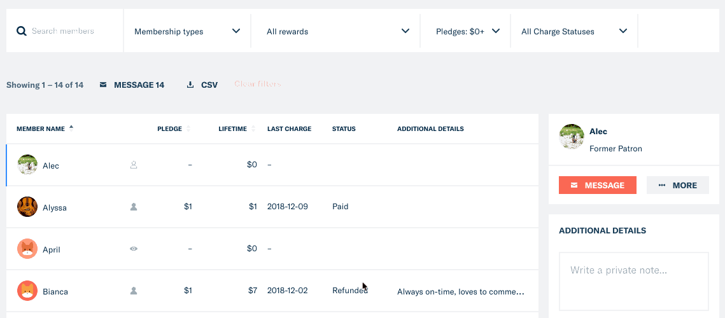Toggle the Lifetime column sort arrows

[x=253, y=129]
